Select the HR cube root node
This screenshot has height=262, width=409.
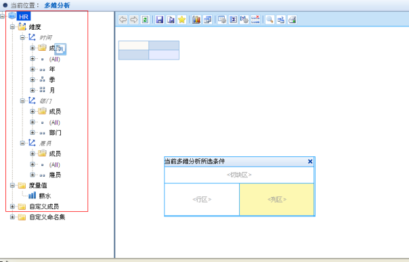pos(24,17)
